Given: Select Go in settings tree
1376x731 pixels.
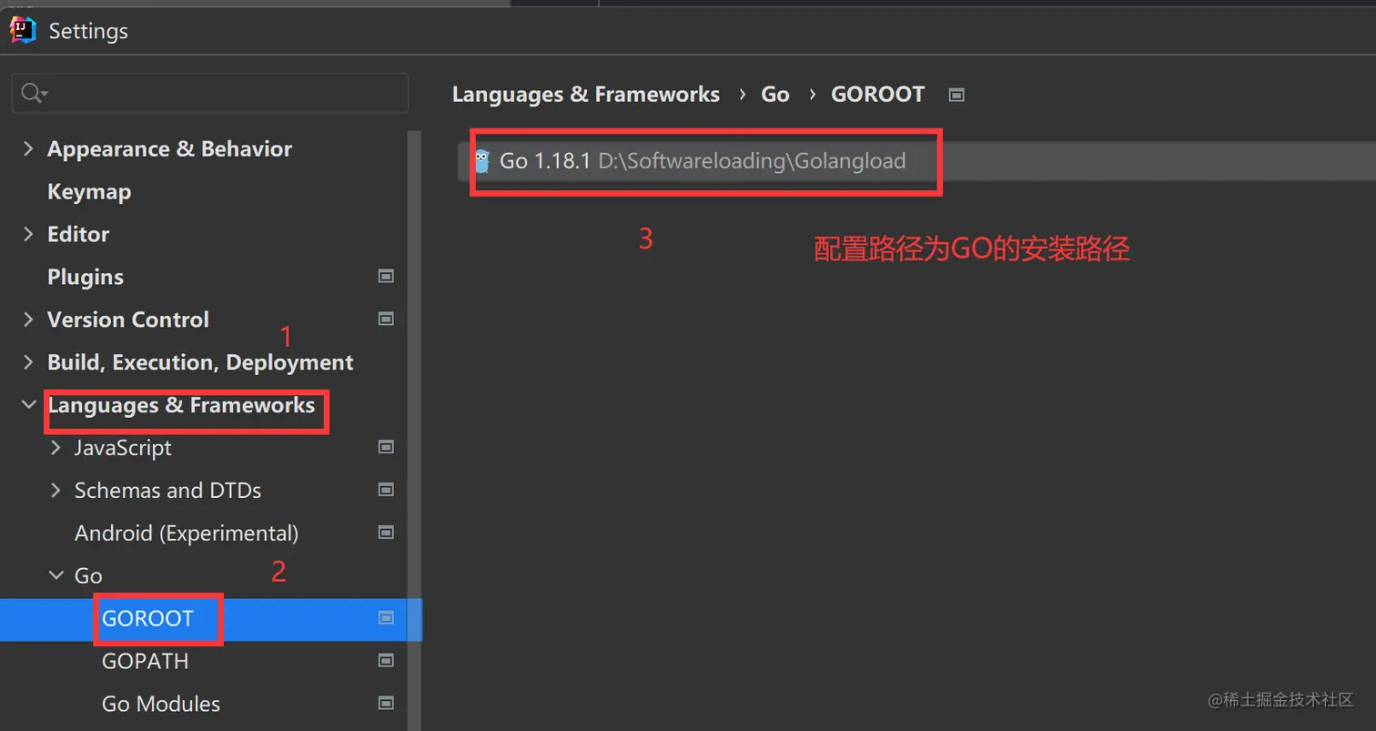Looking at the screenshot, I should tap(88, 576).
